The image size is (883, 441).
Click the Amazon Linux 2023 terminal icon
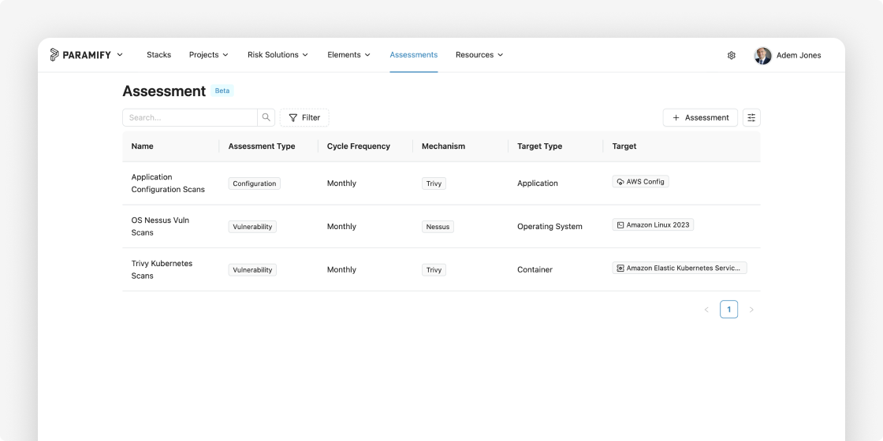pos(620,225)
